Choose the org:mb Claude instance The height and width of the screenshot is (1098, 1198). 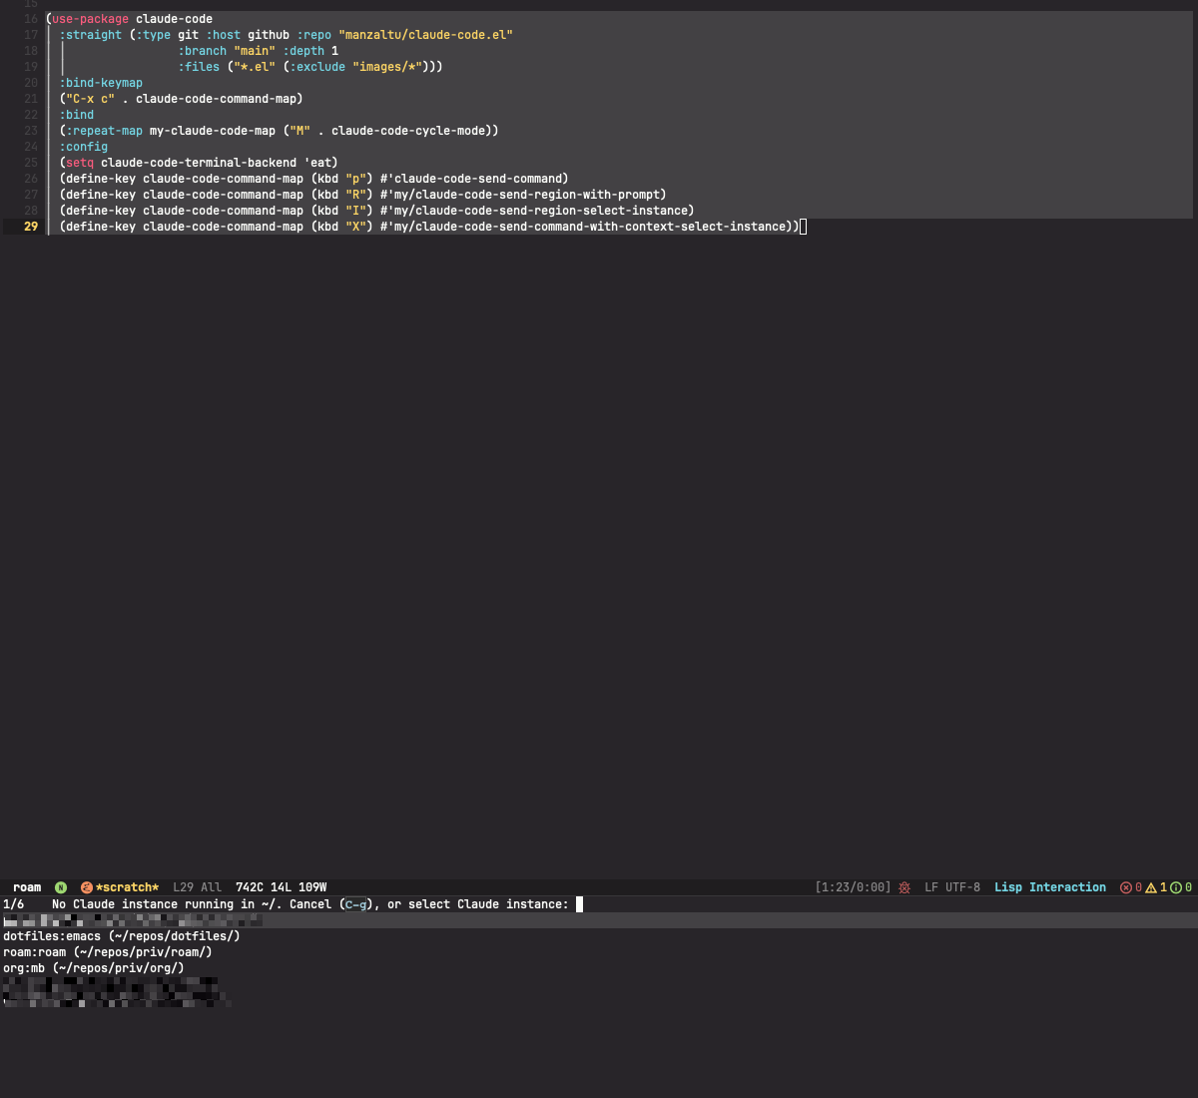[93, 968]
